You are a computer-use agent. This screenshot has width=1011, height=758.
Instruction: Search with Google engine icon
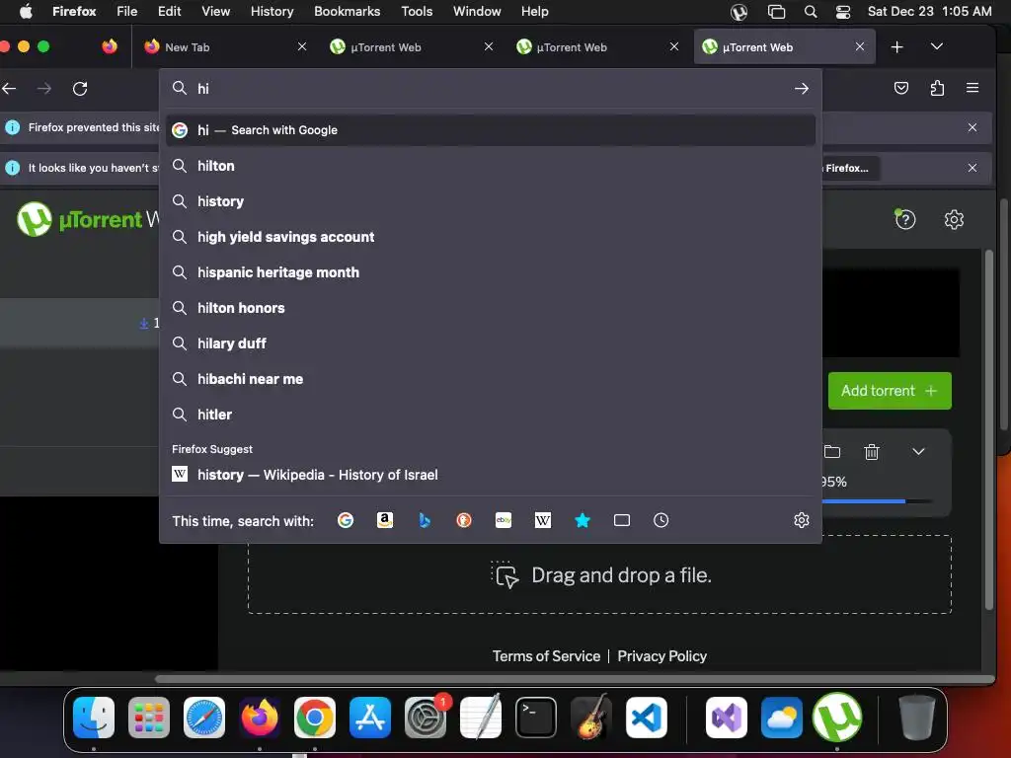tap(346, 520)
